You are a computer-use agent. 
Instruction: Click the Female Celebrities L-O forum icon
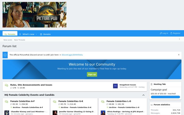pyautogui.click(x=103, y=101)
